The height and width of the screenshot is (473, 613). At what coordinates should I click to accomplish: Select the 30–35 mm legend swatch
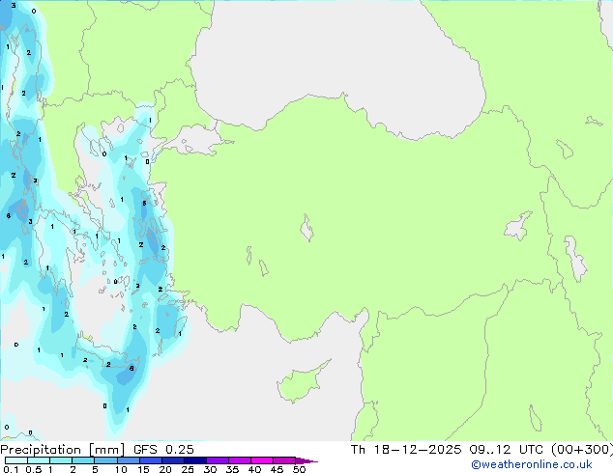(x=217, y=460)
